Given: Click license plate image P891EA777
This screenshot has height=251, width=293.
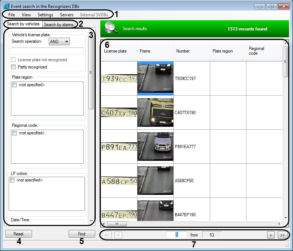Looking at the screenshot, I should tap(119, 146).
